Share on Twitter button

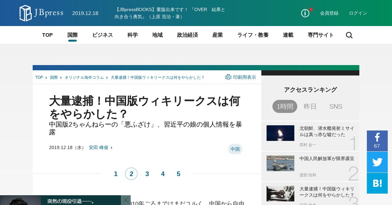(x=377, y=162)
